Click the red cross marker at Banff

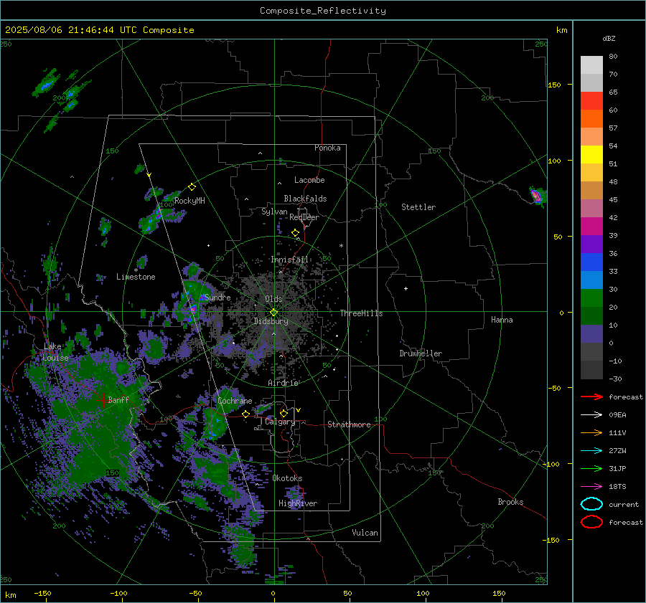pos(103,400)
